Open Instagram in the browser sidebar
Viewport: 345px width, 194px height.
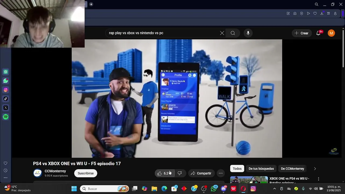6,90
